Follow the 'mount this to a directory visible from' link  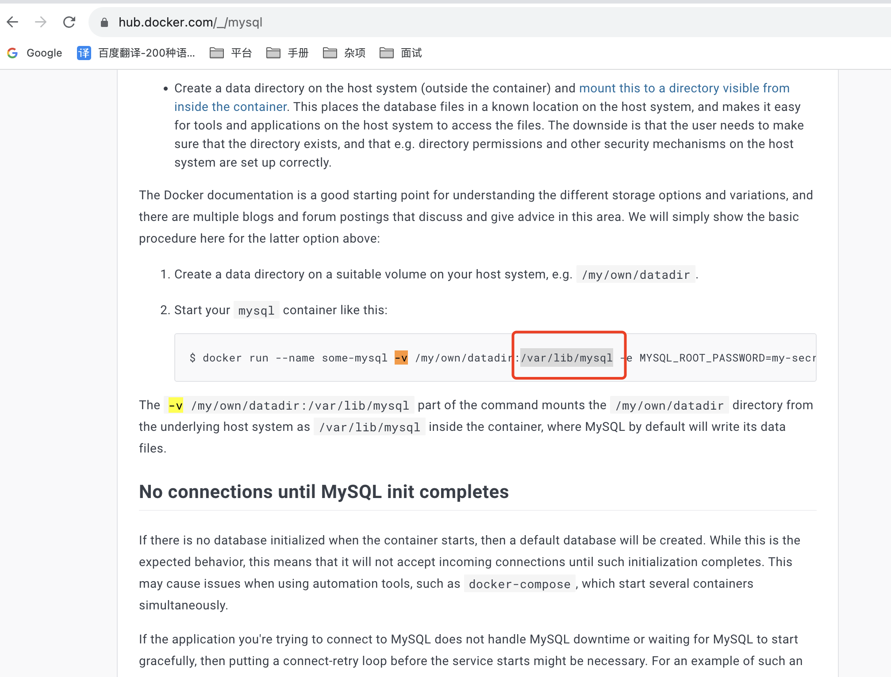point(684,88)
